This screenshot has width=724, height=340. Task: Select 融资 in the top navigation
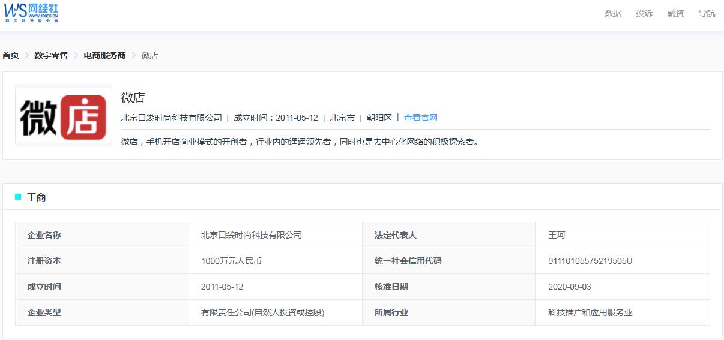coord(675,13)
